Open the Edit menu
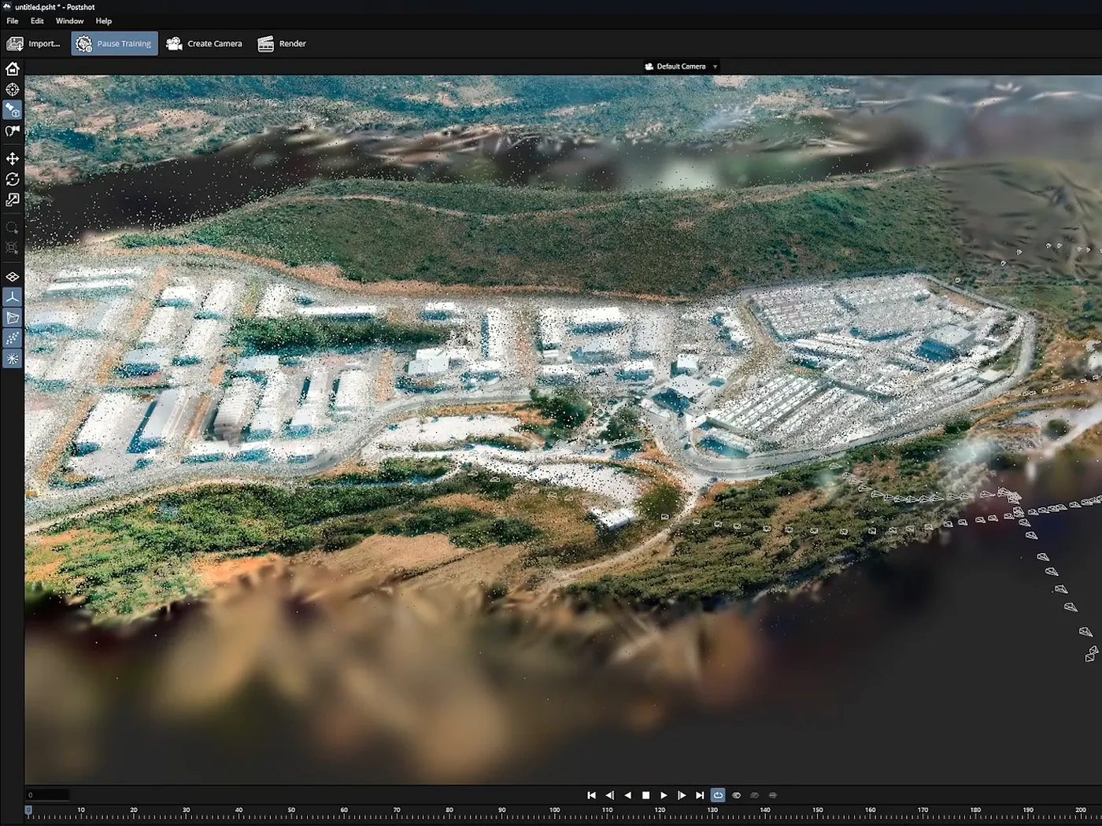1102x826 pixels. (37, 21)
